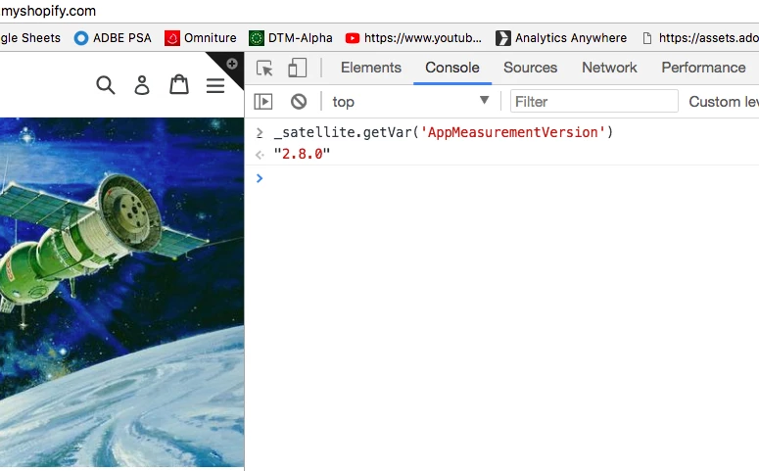Clear the console output
The image size is (759, 471).
tap(299, 102)
